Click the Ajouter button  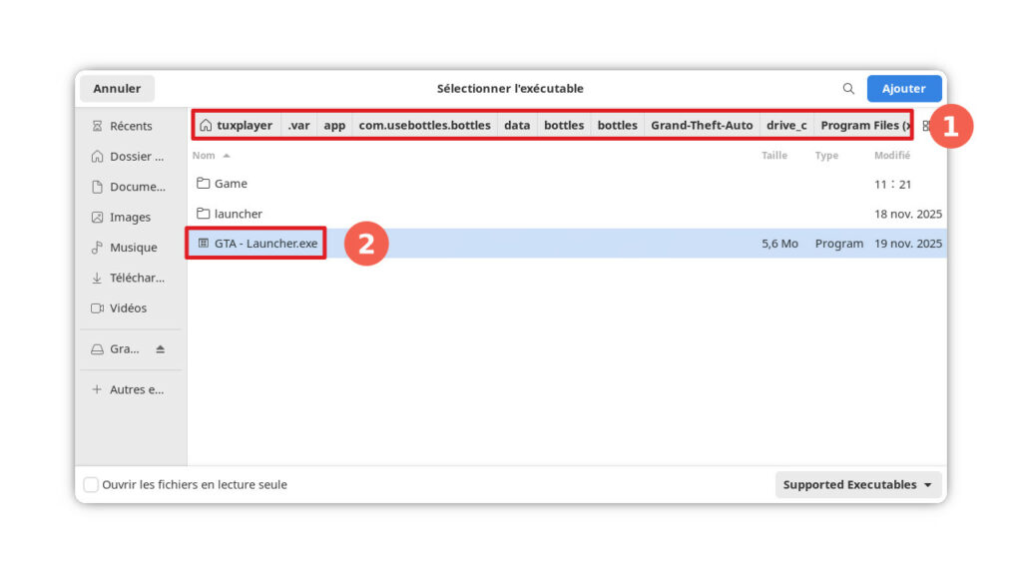[x=903, y=89]
